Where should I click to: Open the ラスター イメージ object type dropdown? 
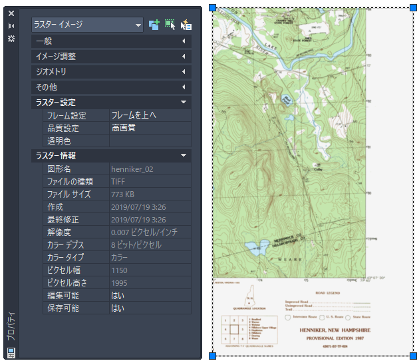click(x=87, y=25)
